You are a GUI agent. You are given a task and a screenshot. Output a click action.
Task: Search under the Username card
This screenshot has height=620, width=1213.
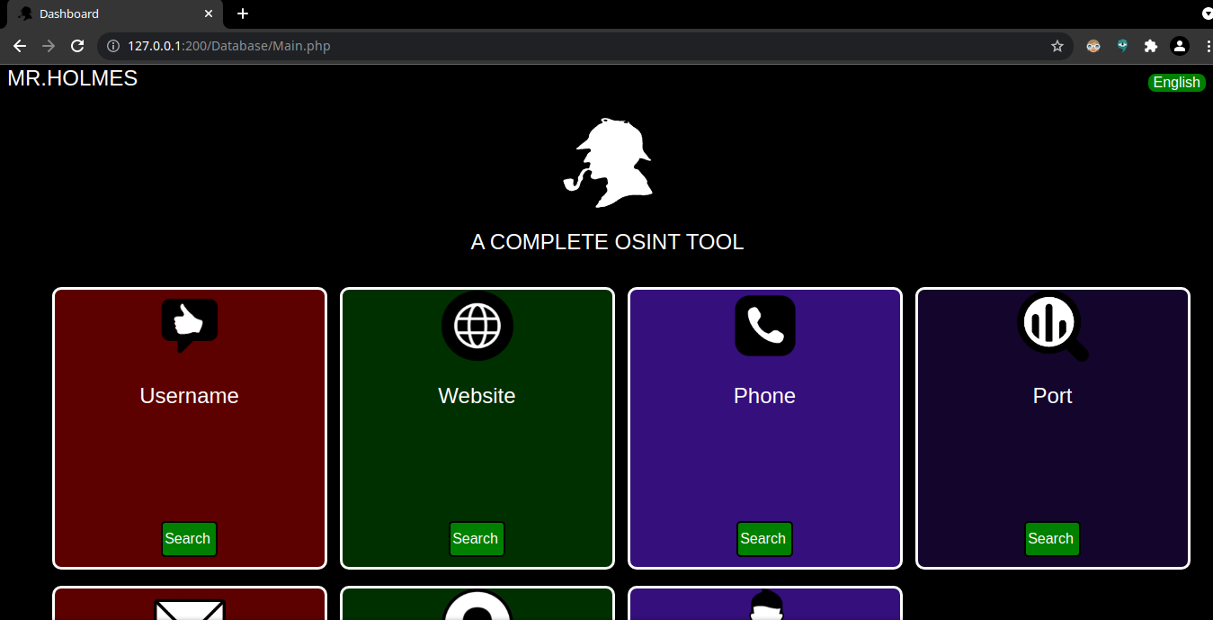point(189,539)
